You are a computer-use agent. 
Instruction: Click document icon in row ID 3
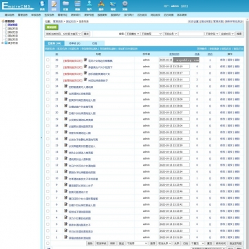[x=66, y=224]
